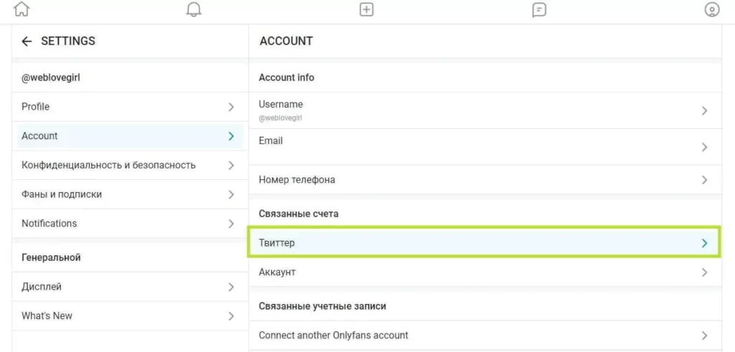Click chevron on the Username row
Image resolution: width=735 pixels, height=352 pixels.
[704, 111]
